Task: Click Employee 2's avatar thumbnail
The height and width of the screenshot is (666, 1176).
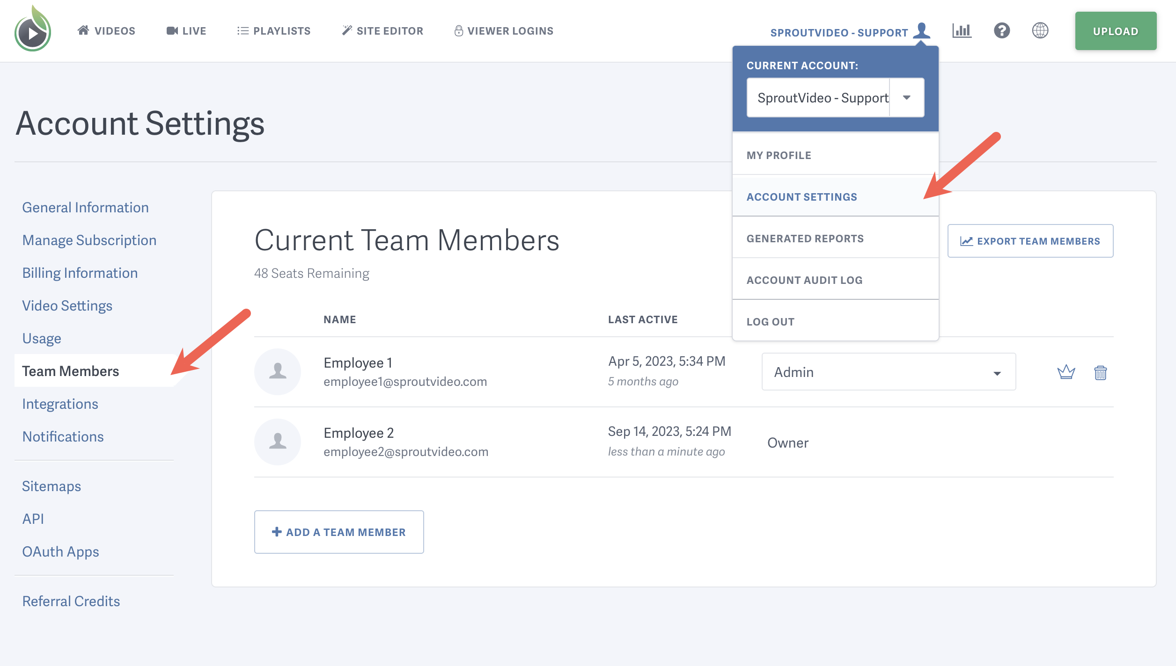Action: pyautogui.click(x=277, y=441)
